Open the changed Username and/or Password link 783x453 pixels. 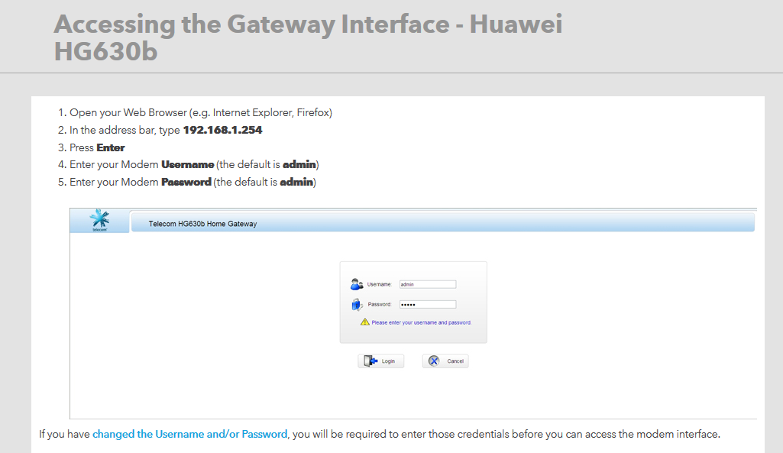point(189,434)
